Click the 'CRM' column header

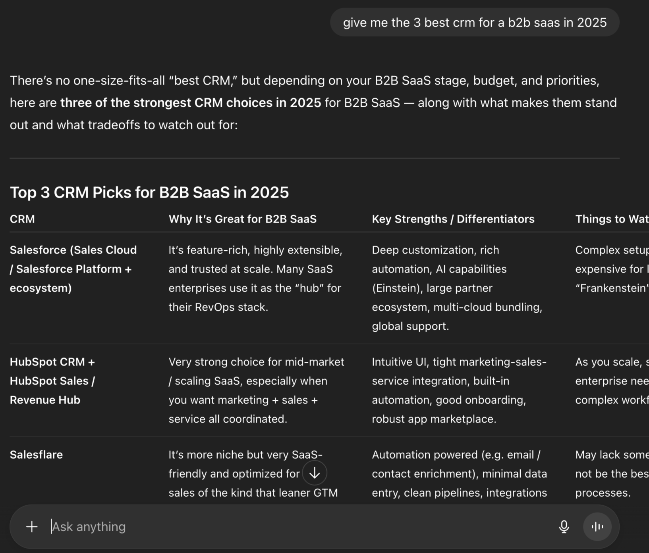click(22, 219)
